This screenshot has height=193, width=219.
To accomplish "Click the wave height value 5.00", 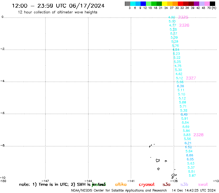I will pos(172,21).
